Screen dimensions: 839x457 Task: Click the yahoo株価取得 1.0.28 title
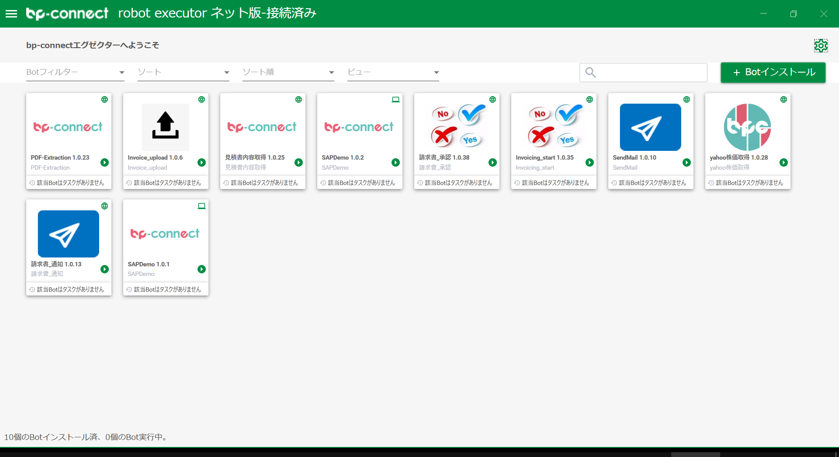coord(738,157)
